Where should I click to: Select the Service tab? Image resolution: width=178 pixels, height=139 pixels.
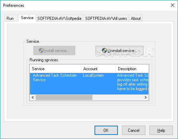click(27, 18)
